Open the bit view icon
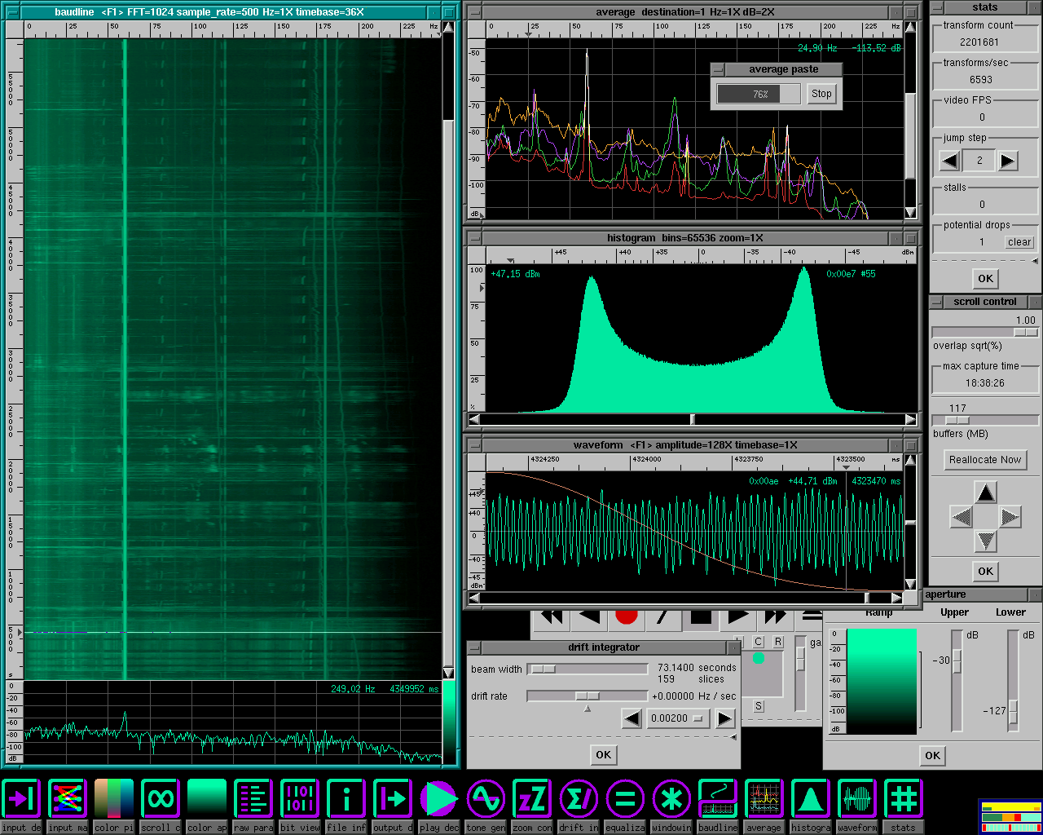The width and height of the screenshot is (1043, 835). coord(300,799)
